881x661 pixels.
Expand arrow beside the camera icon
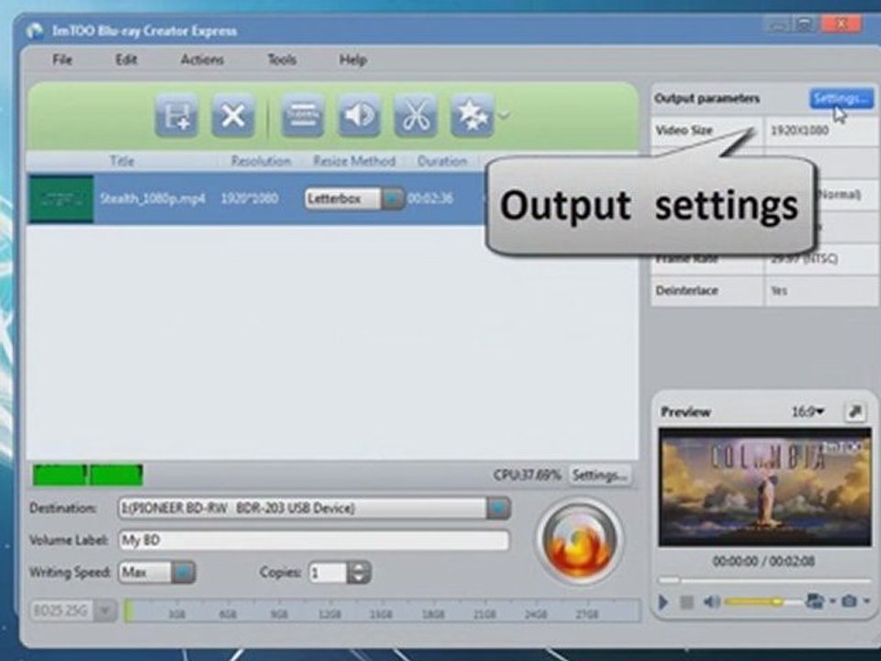point(866,601)
